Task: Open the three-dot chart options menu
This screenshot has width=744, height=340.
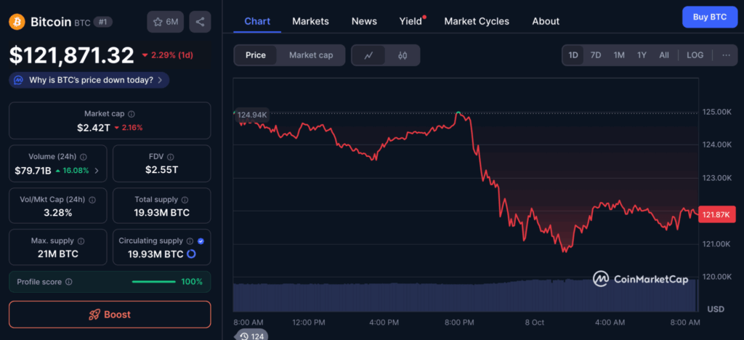Action: 725,55
